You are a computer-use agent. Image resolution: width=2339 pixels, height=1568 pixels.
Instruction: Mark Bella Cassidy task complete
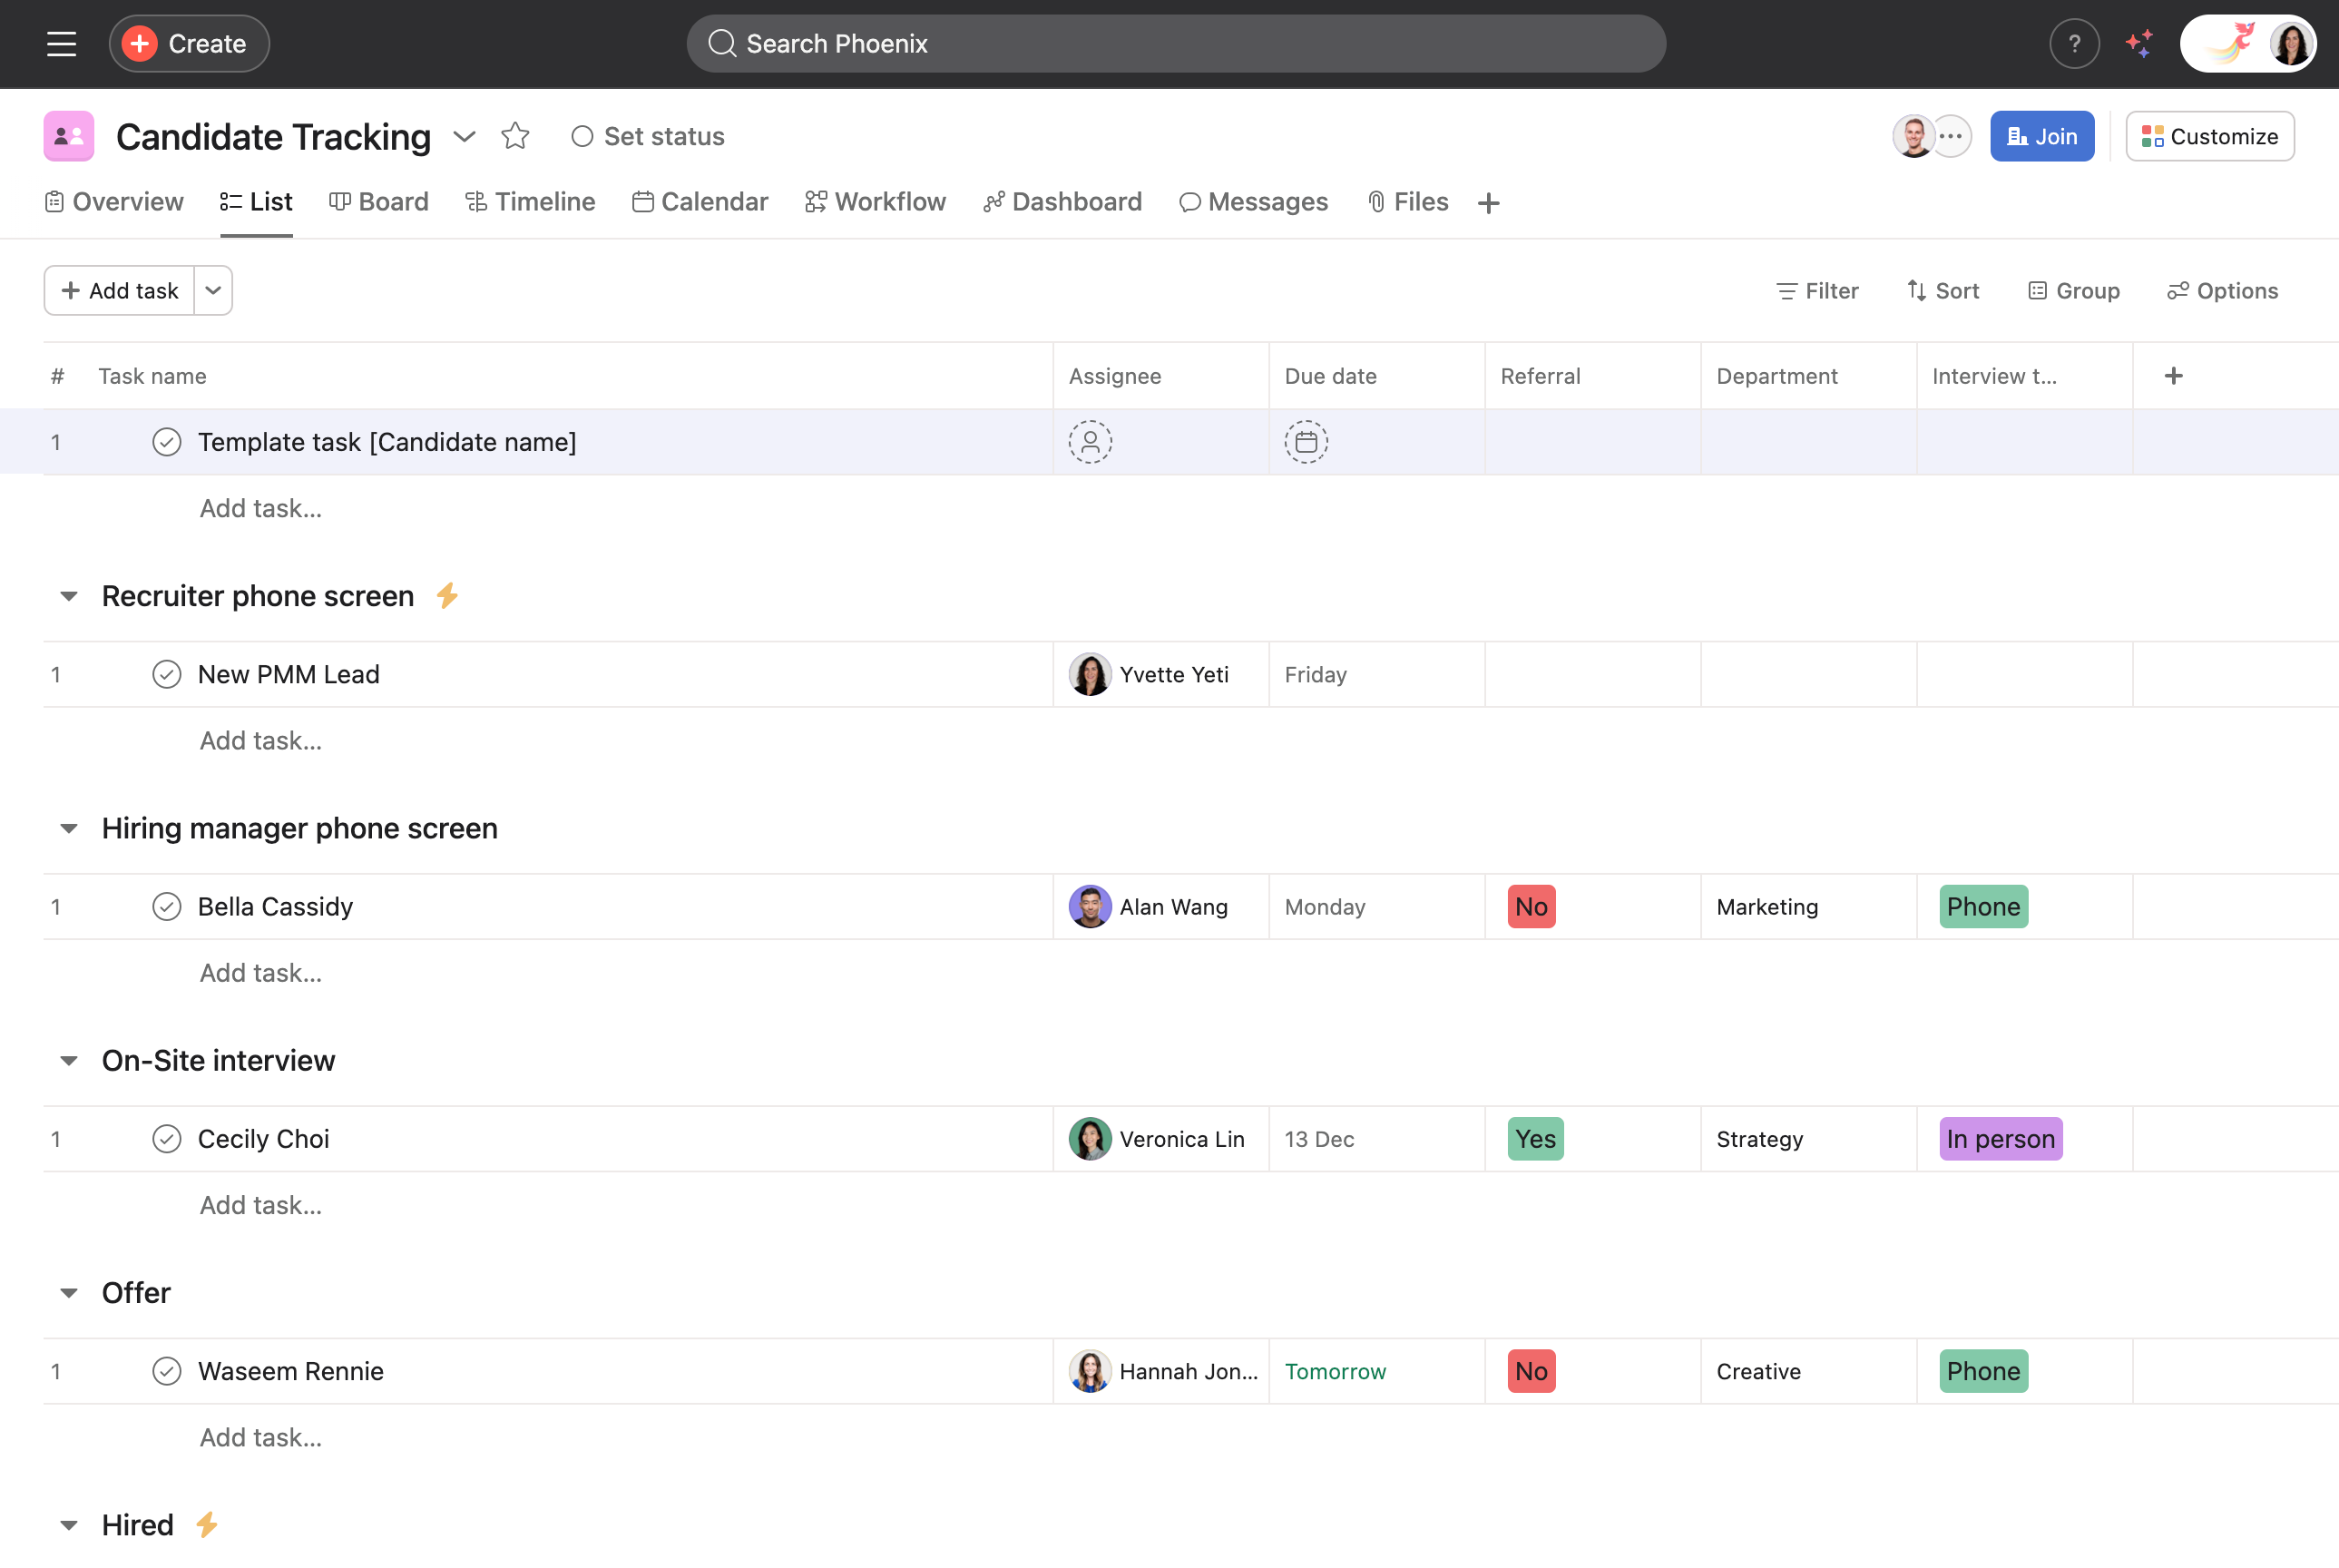pyautogui.click(x=167, y=906)
